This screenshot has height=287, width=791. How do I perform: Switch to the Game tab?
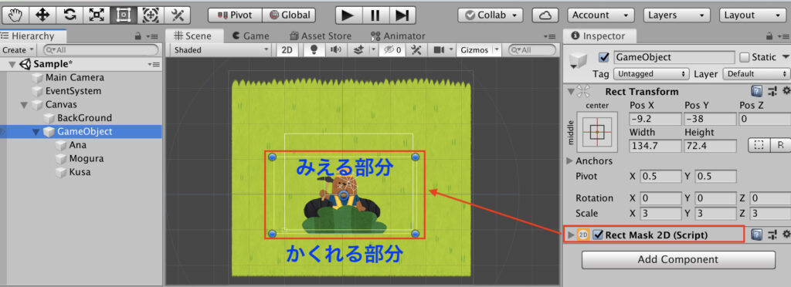(251, 36)
